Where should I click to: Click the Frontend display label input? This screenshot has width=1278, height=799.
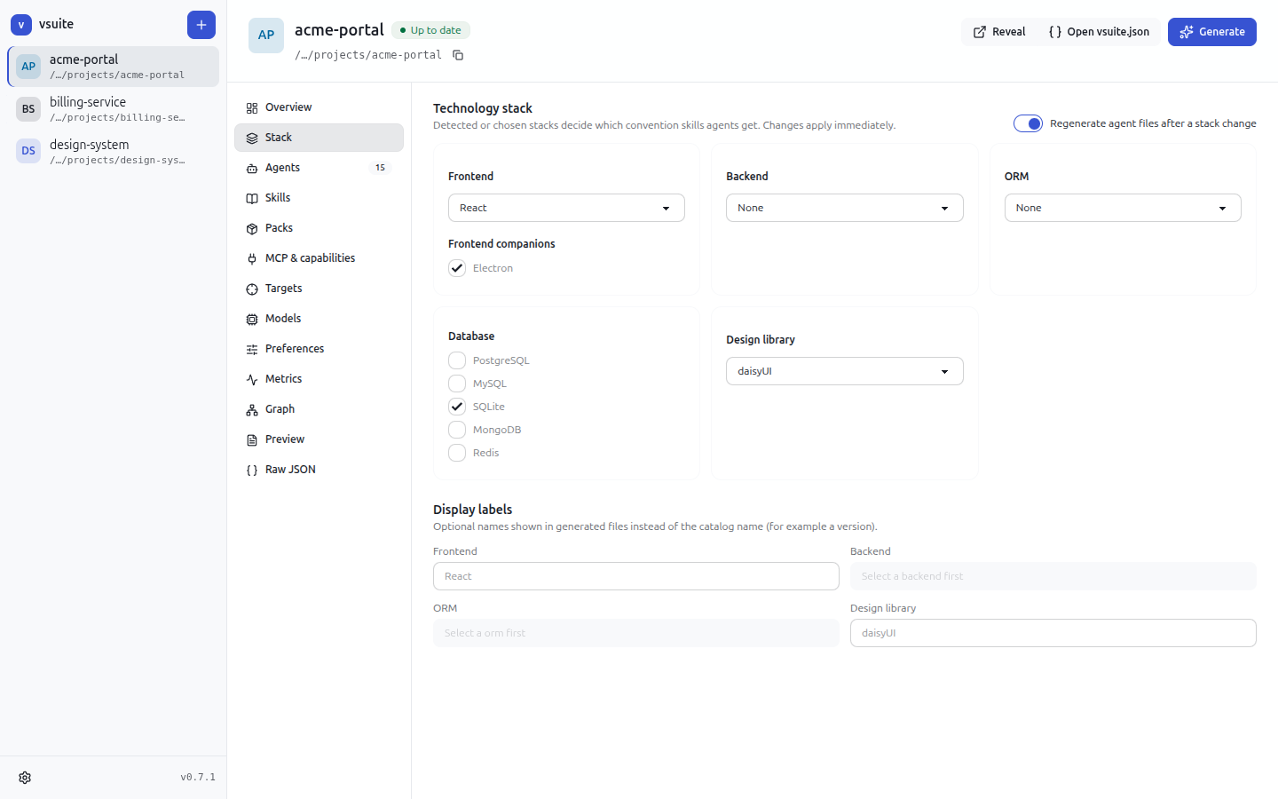[x=635, y=576]
